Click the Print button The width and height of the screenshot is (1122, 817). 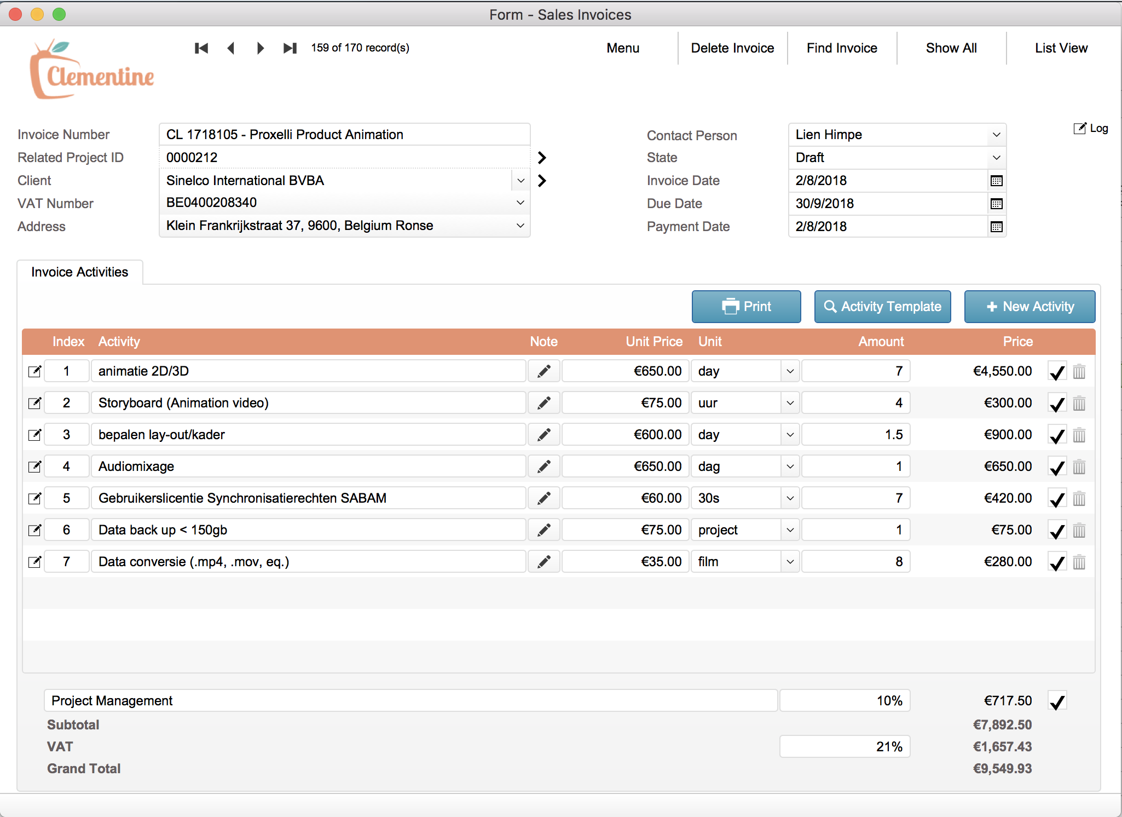pos(747,307)
